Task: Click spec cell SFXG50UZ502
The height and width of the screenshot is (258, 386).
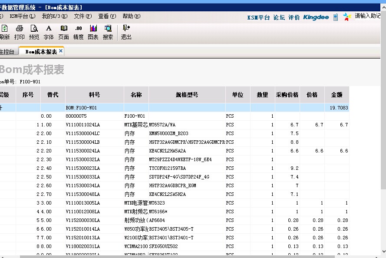Action: click(187, 246)
